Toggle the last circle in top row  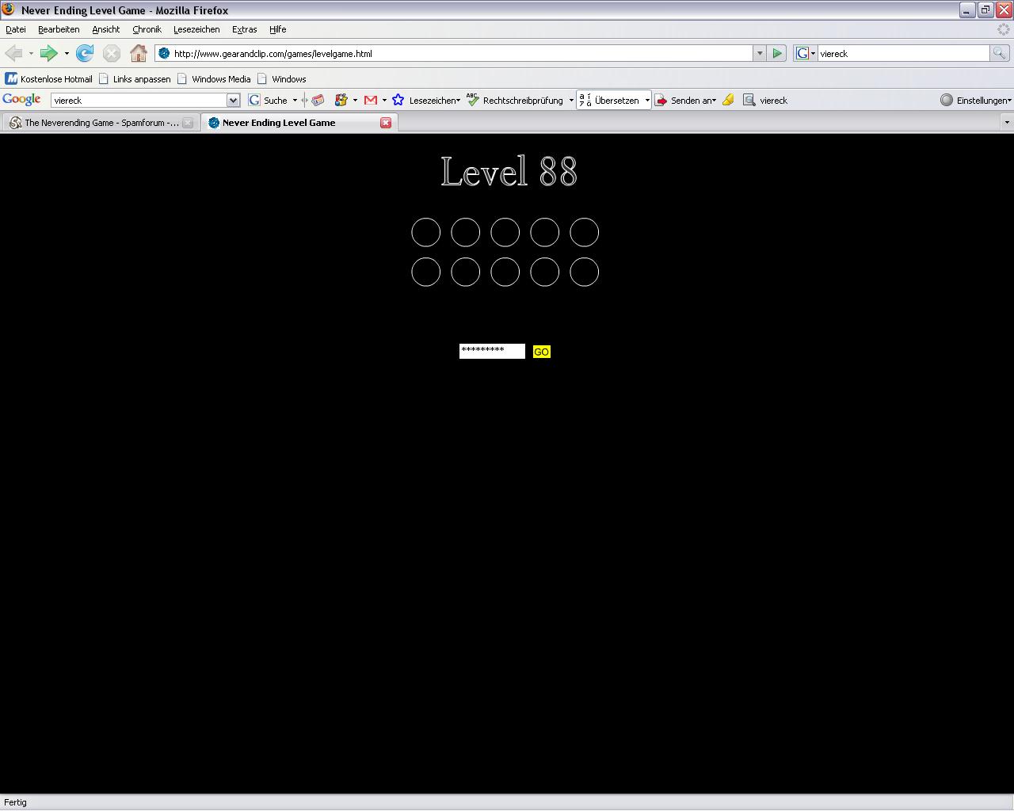point(584,232)
